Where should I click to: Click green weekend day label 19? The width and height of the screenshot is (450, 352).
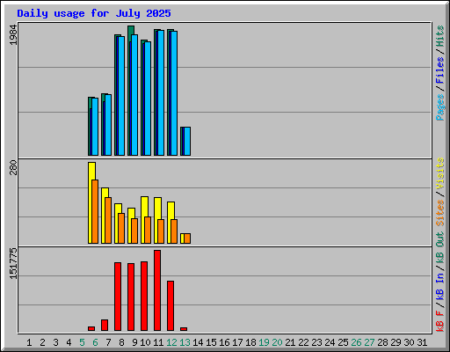click(x=264, y=342)
